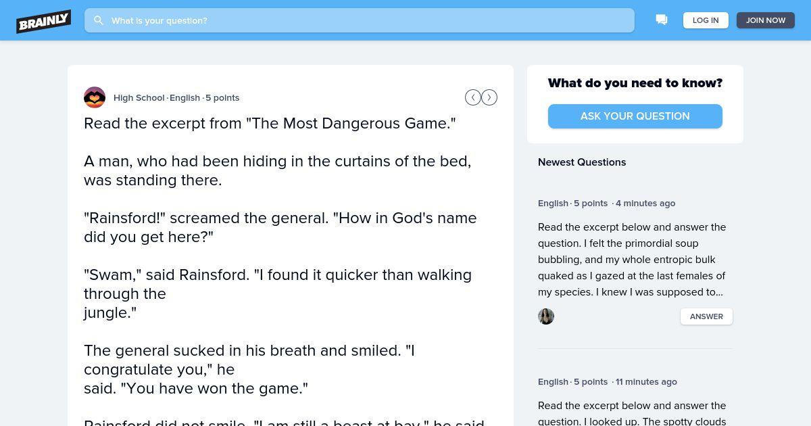Open the 'primordial soup' newest question text
Image resolution: width=811 pixels, height=426 pixels.
coord(632,260)
